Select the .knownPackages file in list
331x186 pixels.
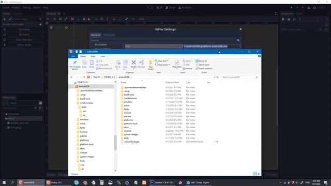[x=131, y=142]
